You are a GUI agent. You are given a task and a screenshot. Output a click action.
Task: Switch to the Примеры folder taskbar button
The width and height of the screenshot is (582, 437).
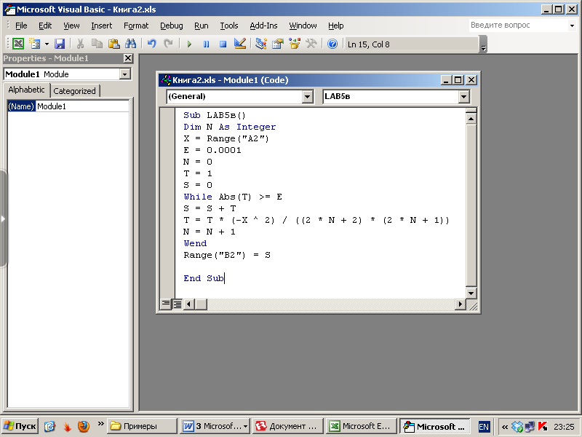click(x=142, y=426)
